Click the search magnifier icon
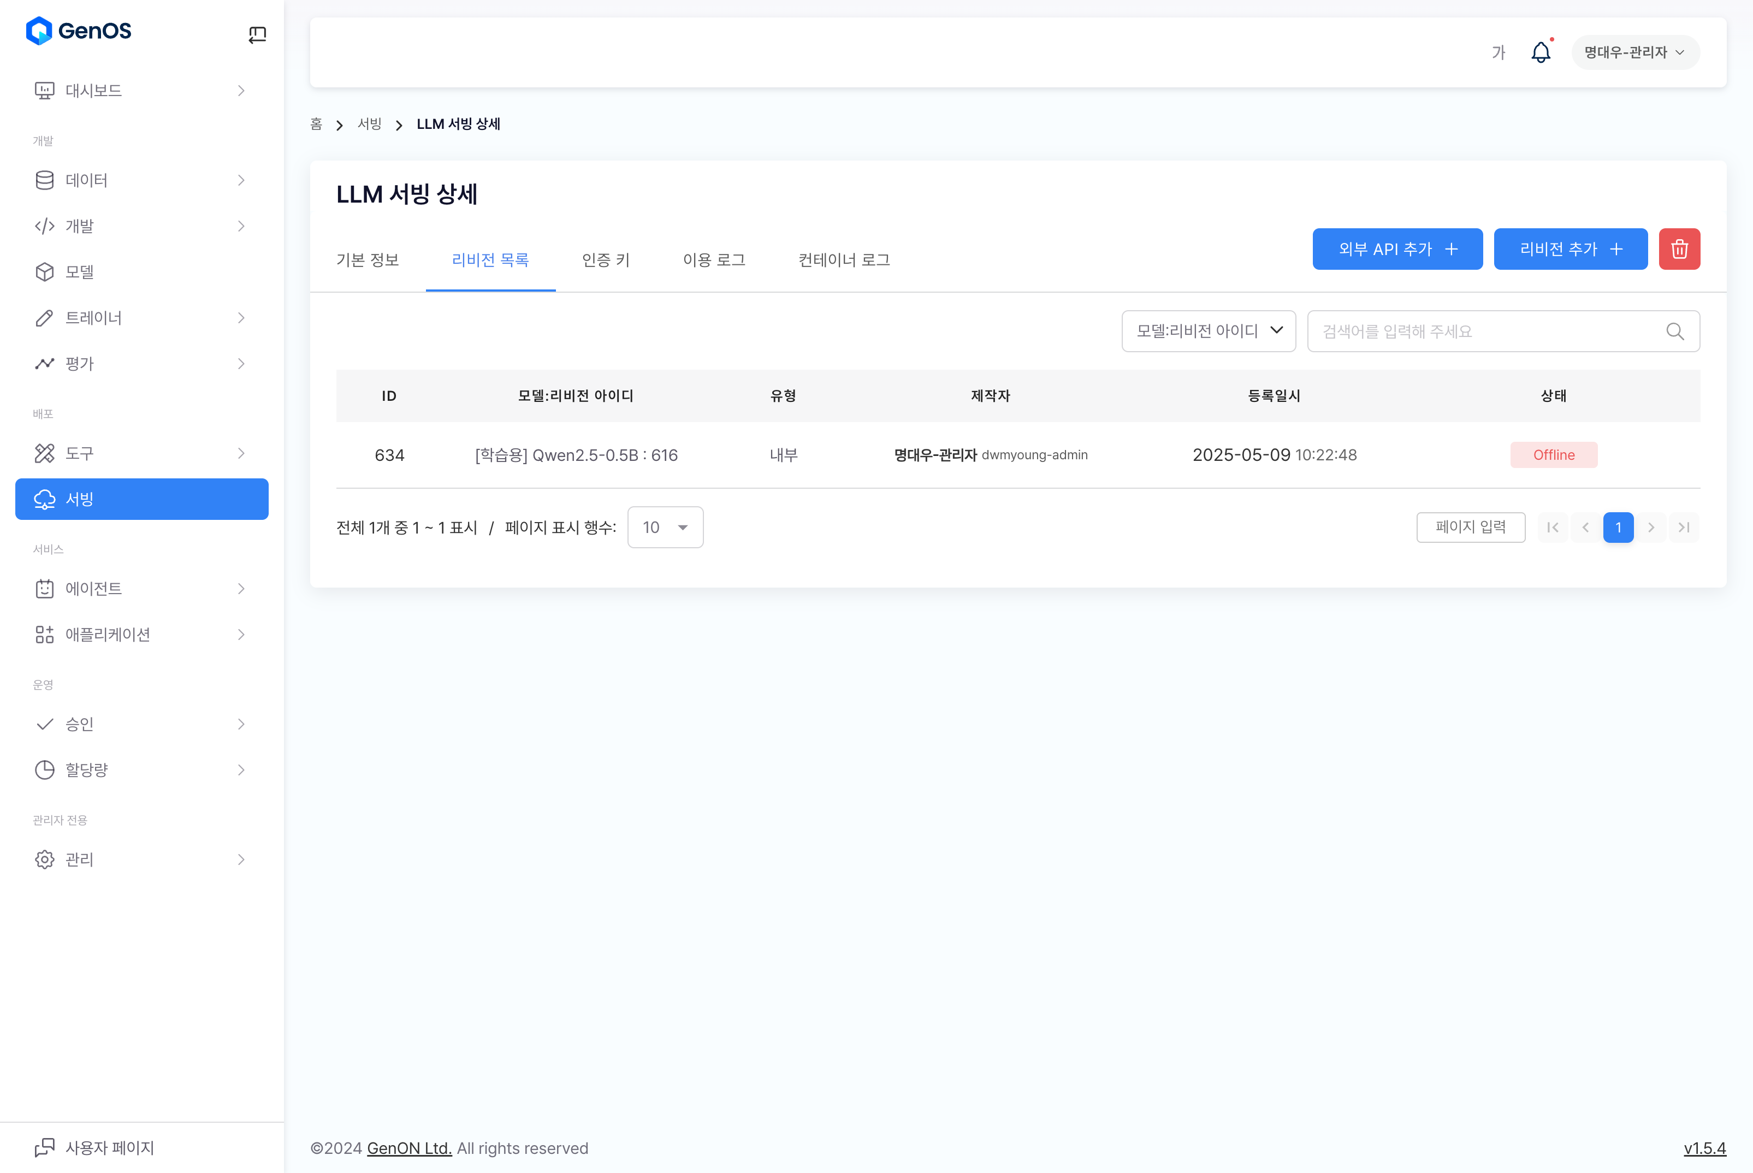The width and height of the screenshot is (1753, 1173). point(1674,331)
